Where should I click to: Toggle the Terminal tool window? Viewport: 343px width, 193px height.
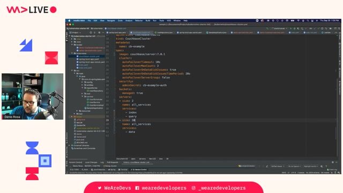(x=123, y=169)
